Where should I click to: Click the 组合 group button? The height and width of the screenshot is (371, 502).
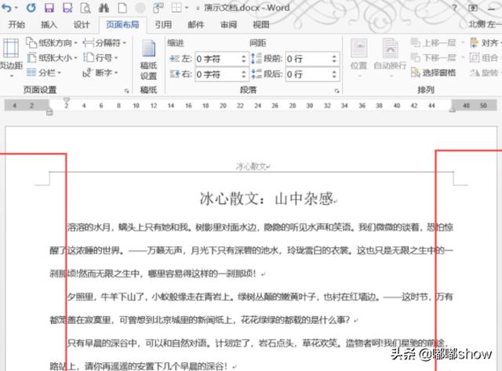(484, 57)
